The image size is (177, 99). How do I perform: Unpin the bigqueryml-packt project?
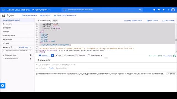(x=31, y=55)
